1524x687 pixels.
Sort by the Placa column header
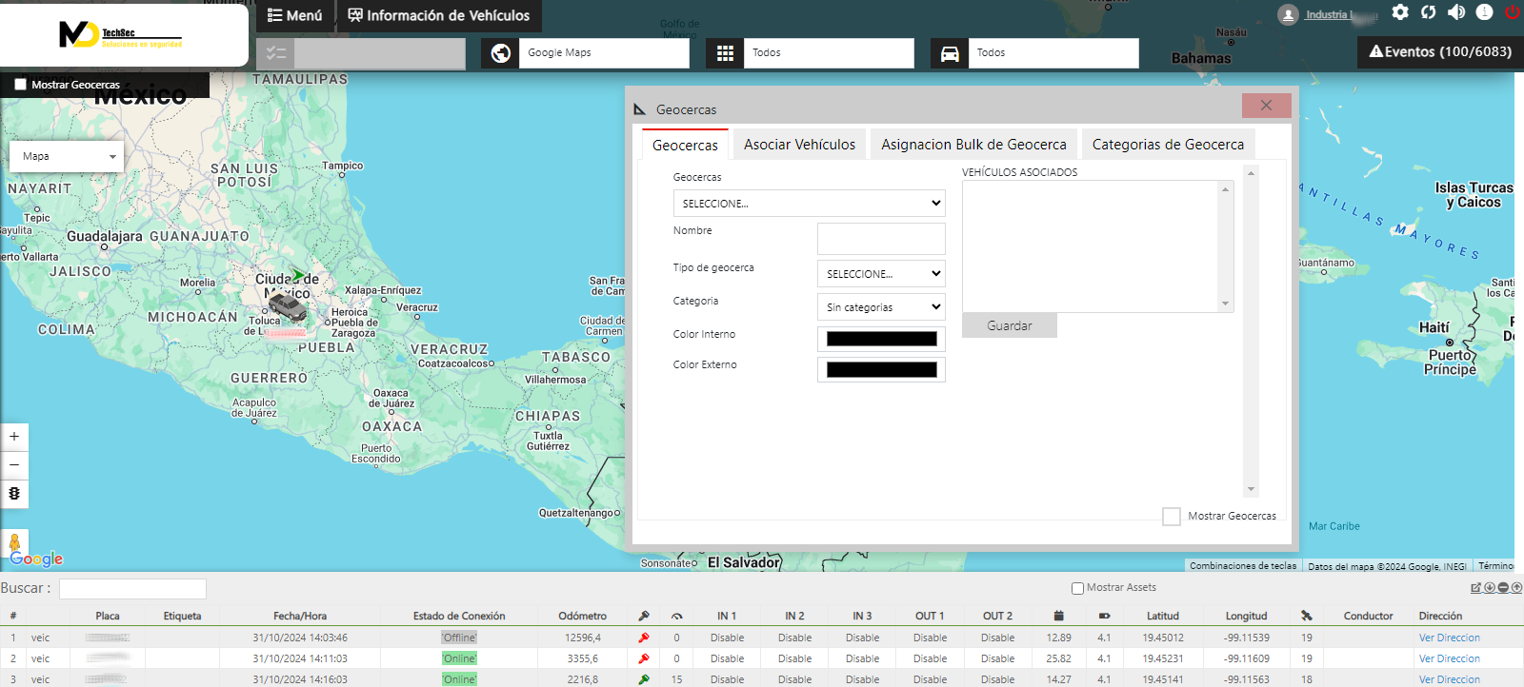(x=108, y=616)
